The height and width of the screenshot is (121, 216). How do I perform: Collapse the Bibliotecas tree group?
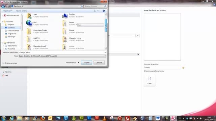click(3, 43)
